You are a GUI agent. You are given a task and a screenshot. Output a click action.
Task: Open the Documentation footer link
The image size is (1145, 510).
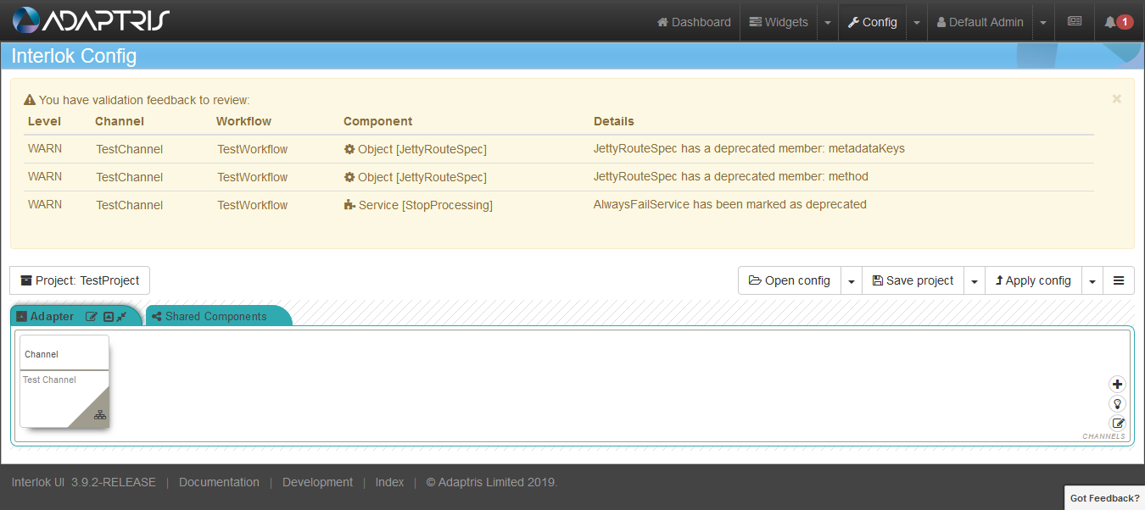click(219, 482)
